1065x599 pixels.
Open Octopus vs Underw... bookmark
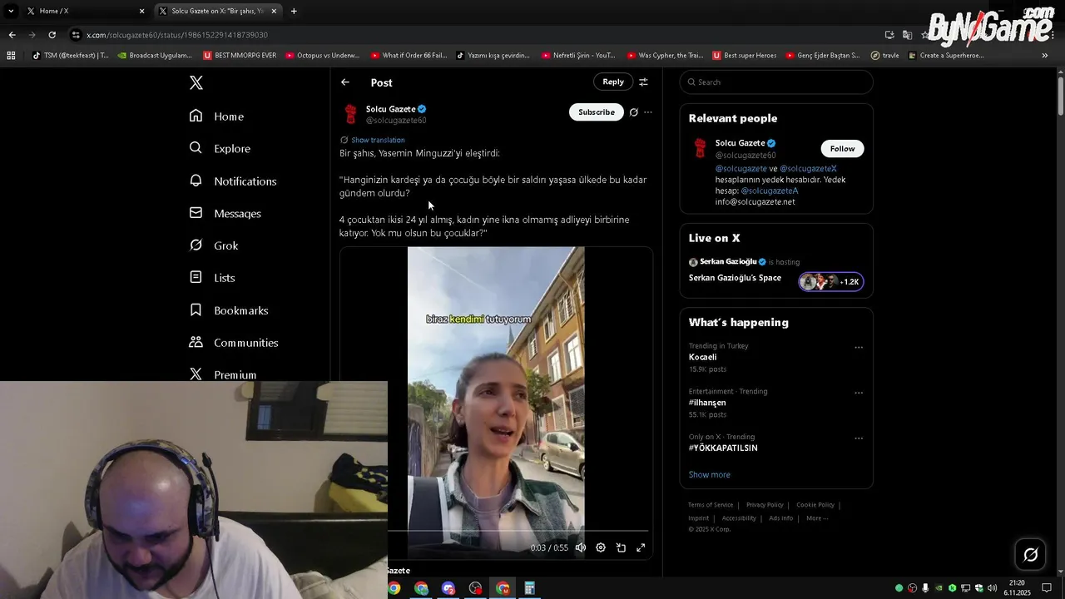click(x=322, y=56)
